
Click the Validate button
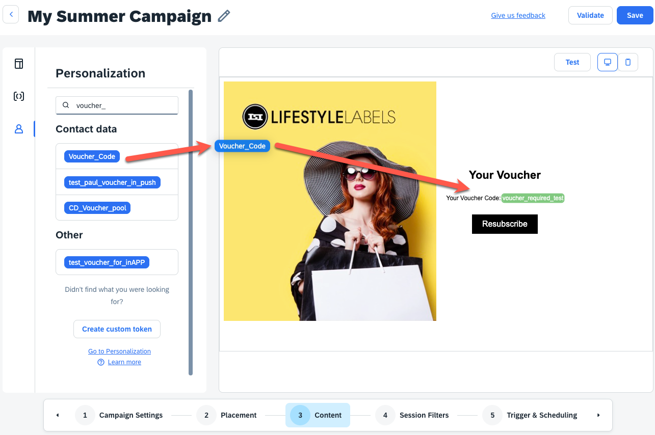(590, 15)
